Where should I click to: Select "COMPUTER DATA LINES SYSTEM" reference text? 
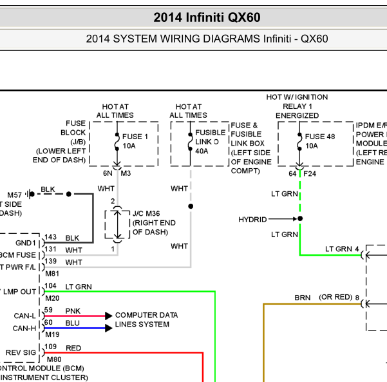pos(146,320)
